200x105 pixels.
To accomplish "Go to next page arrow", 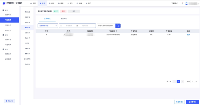I will (183, 82).
